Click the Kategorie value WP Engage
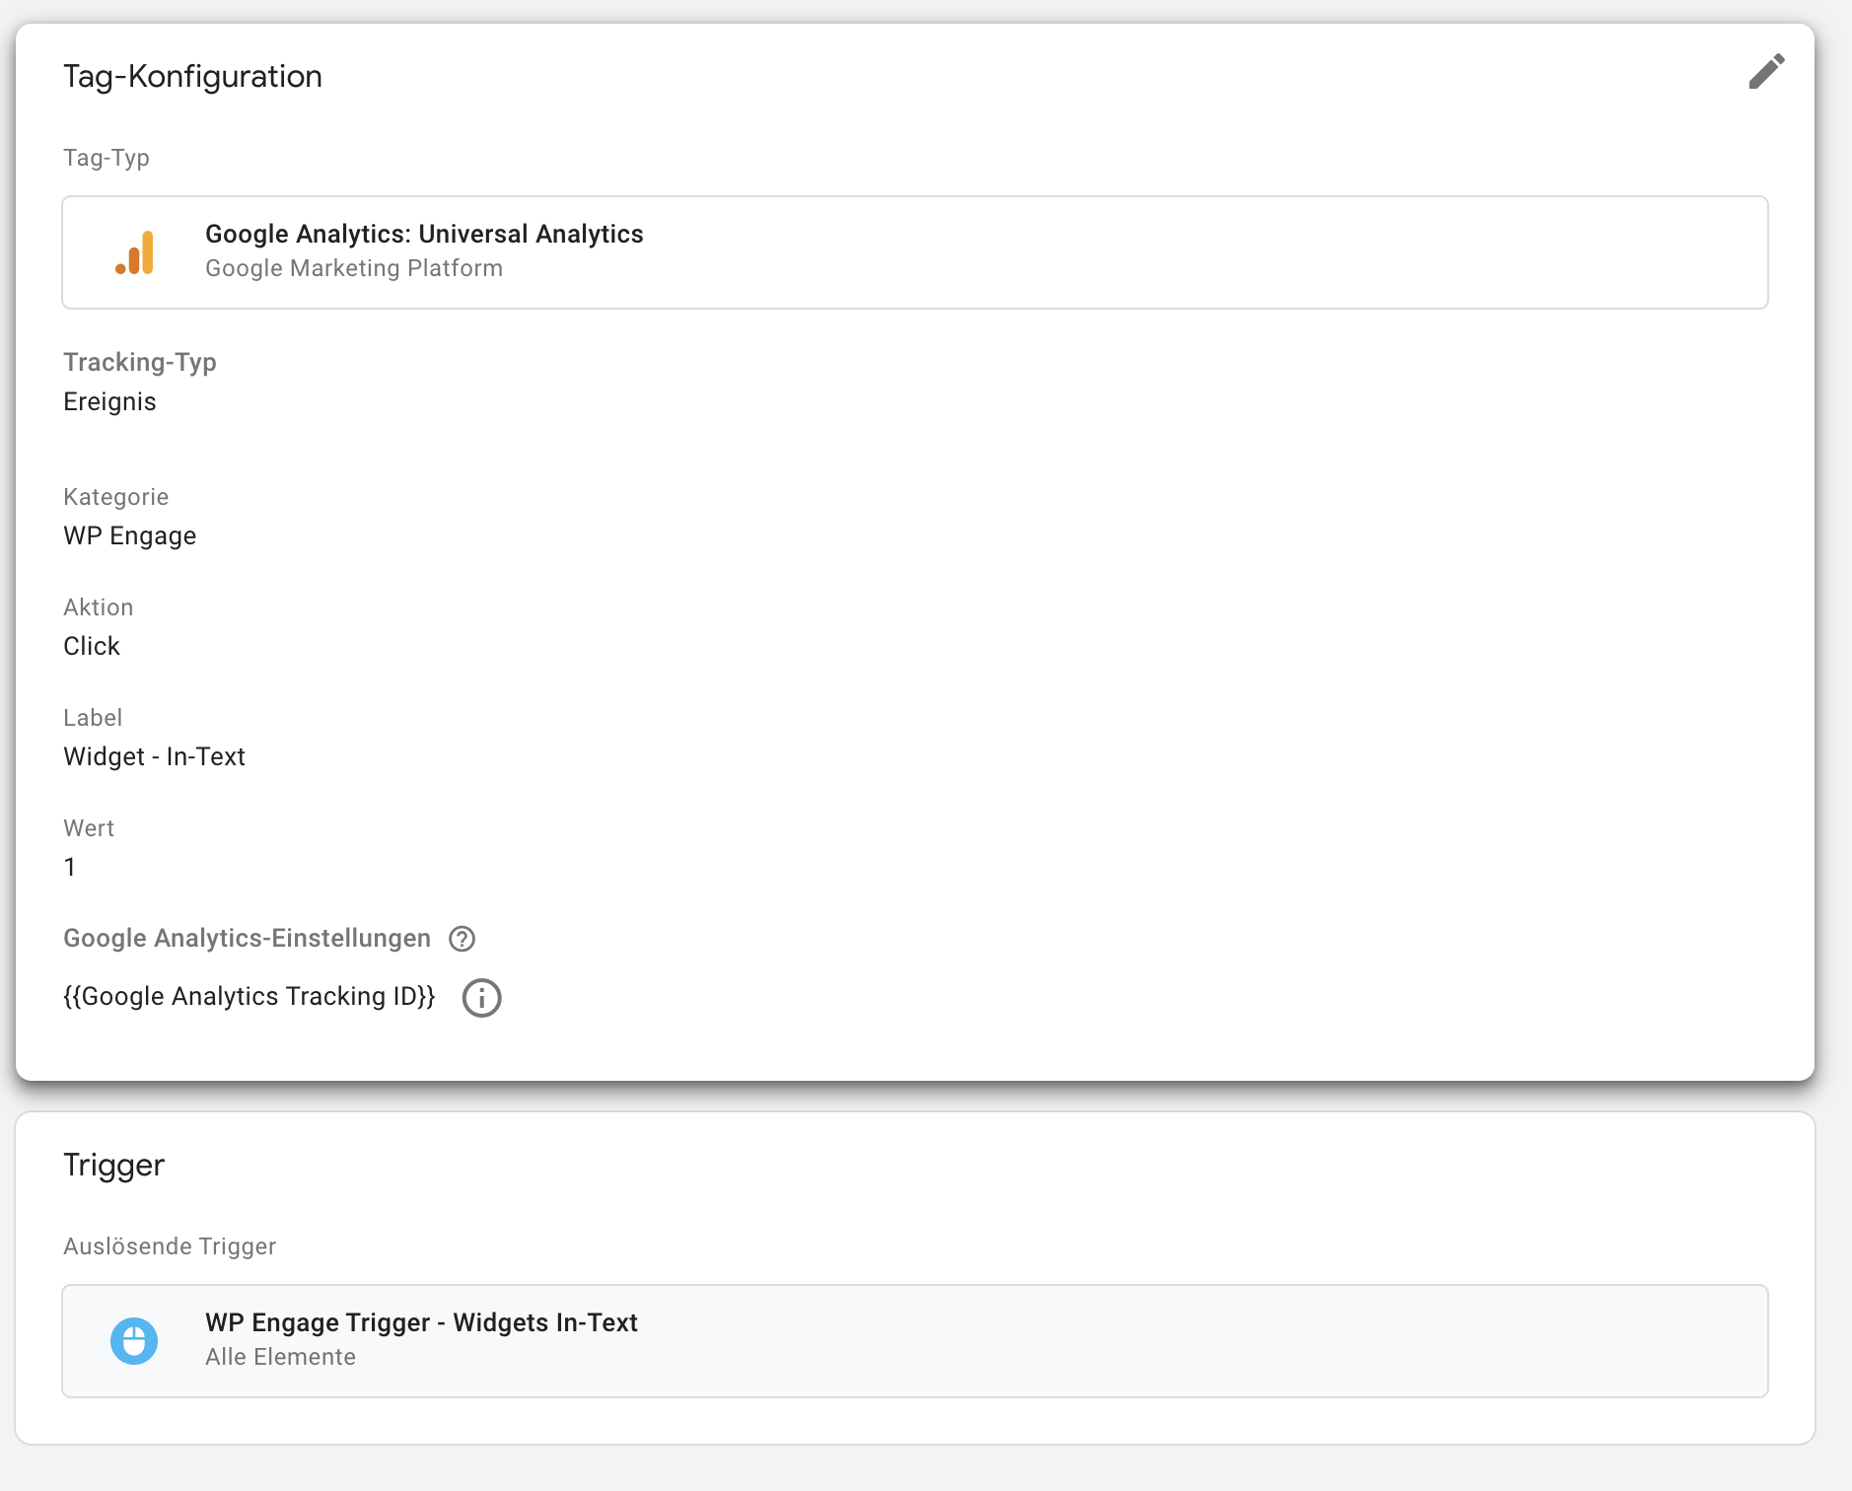Screen dimensions: 1852x1491 tap(129, 535)
